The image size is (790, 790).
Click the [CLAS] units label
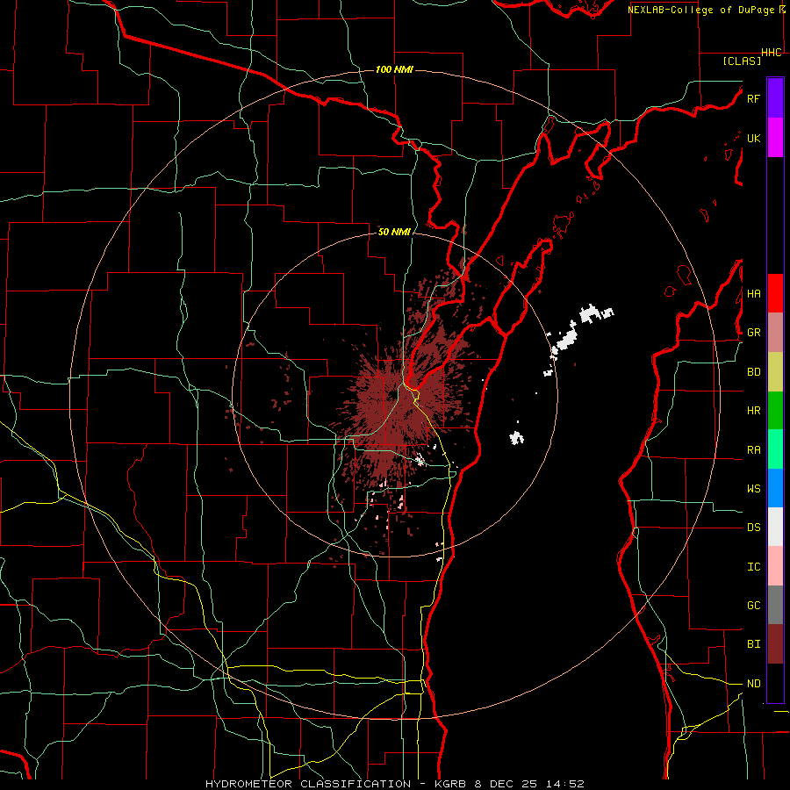click(x=742, y=61)
